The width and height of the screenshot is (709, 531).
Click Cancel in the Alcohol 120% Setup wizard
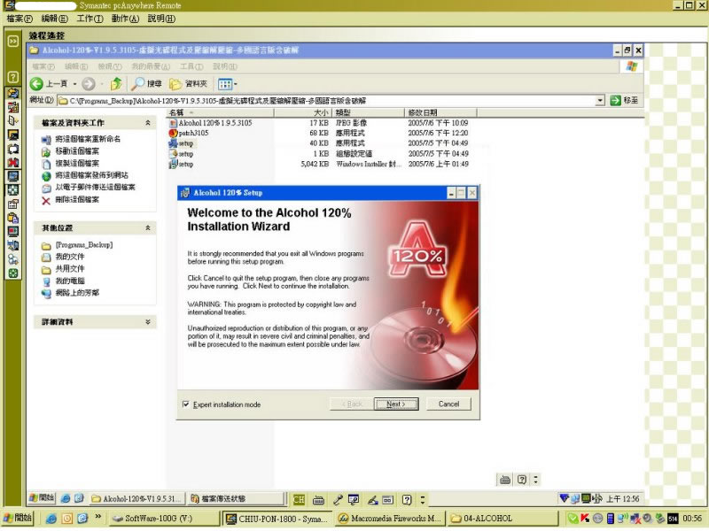tap(448, 404)
